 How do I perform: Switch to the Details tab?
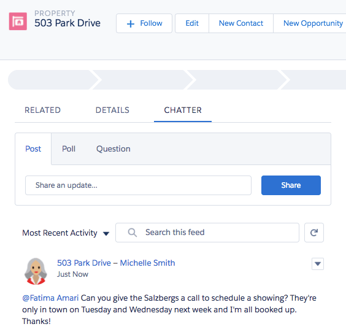pos(112,110)
